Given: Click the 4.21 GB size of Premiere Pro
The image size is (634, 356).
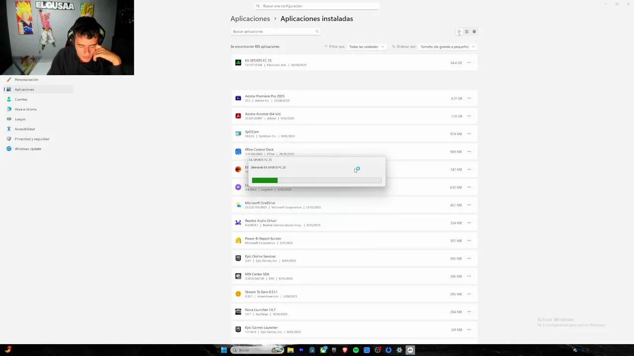Looking at the screenshot, I should click(x=456, y=98).
